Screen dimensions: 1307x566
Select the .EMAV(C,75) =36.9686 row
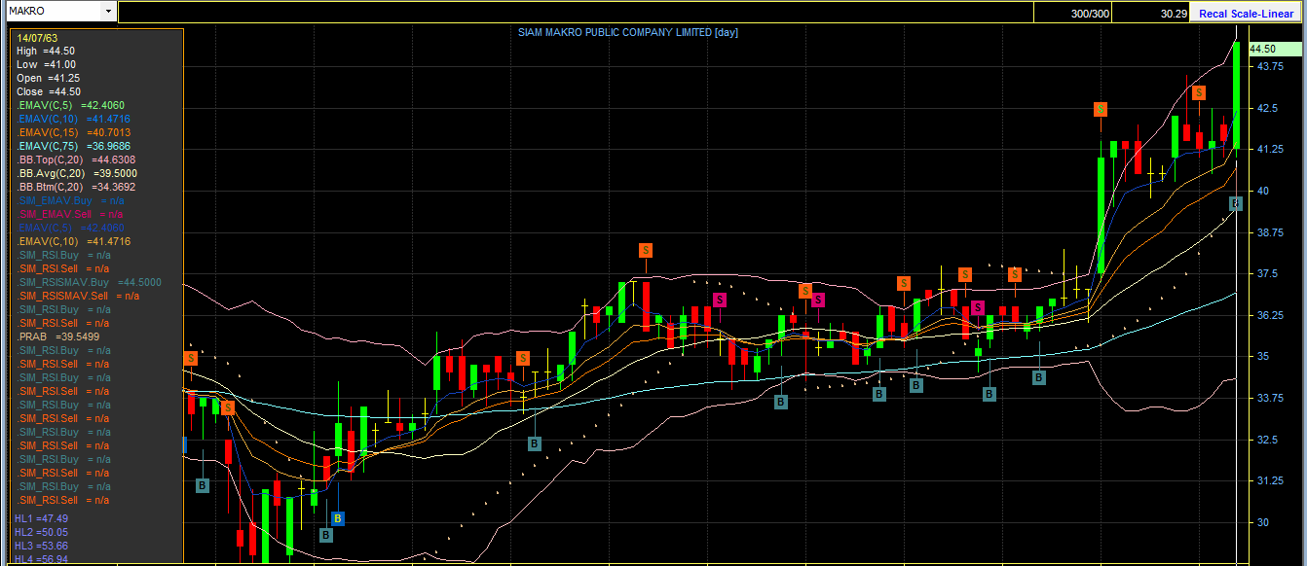(73, 146)
